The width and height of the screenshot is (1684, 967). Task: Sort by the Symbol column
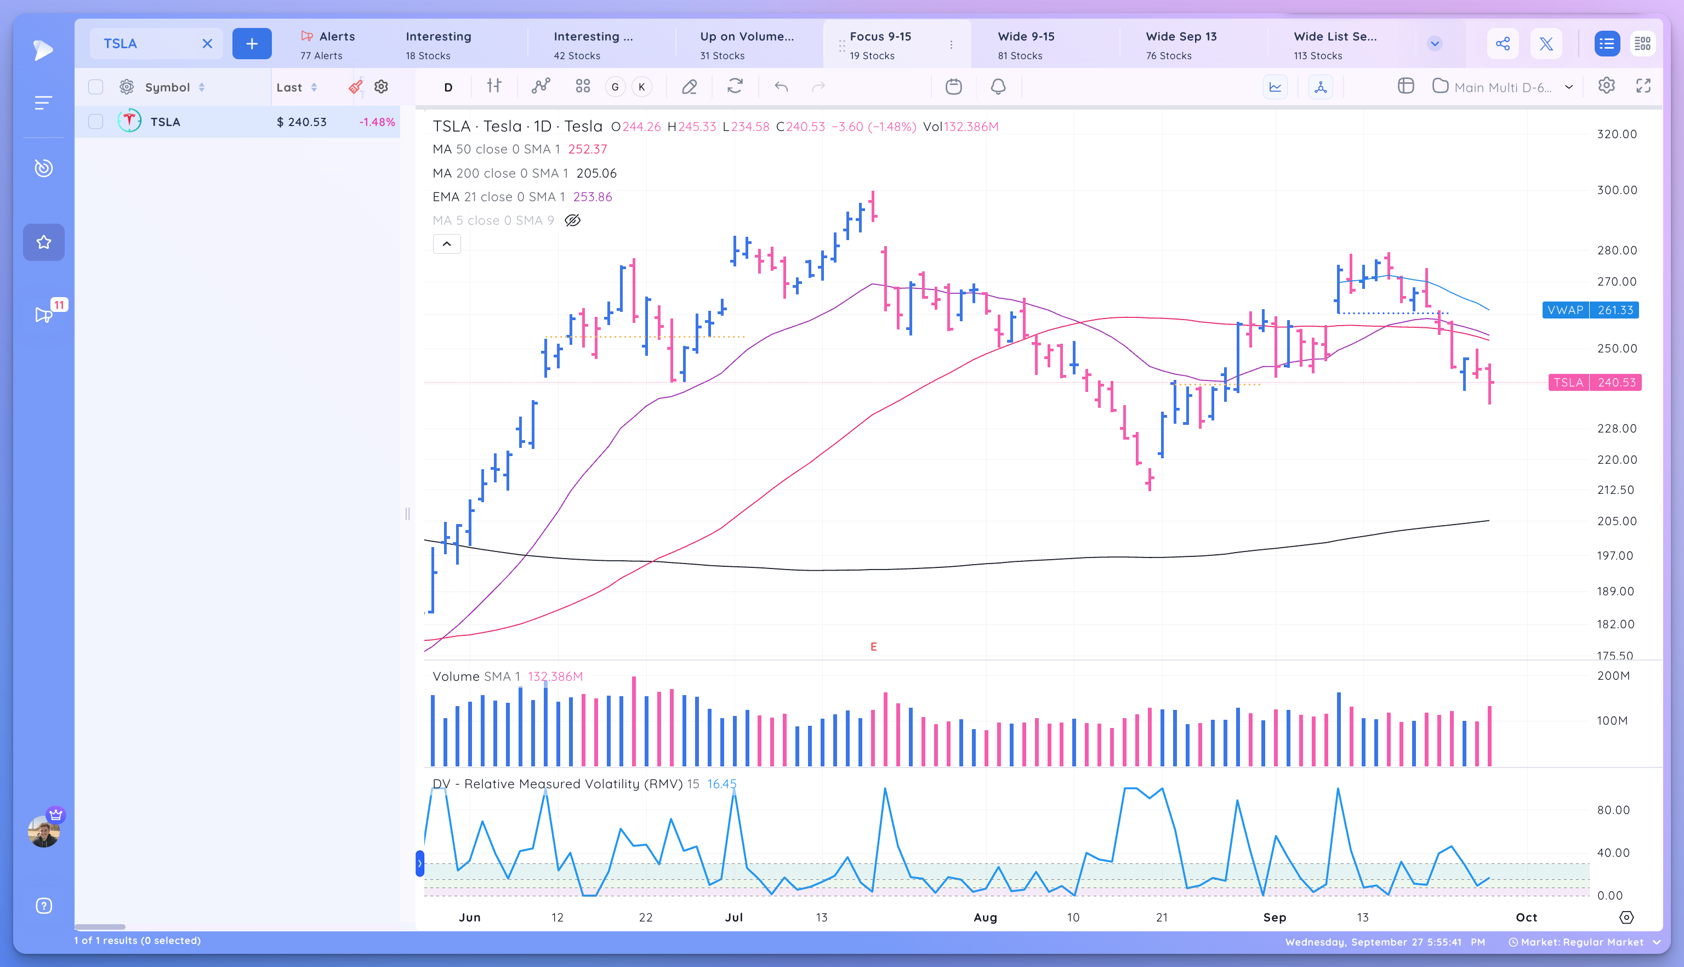[x=175, y=87]
